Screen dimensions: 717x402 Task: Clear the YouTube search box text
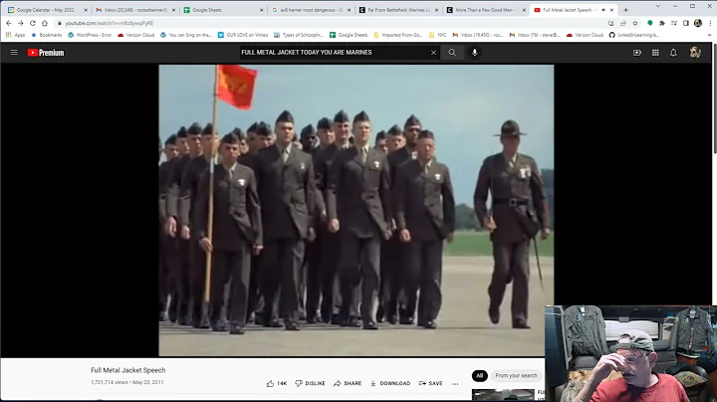pos(433,53)
